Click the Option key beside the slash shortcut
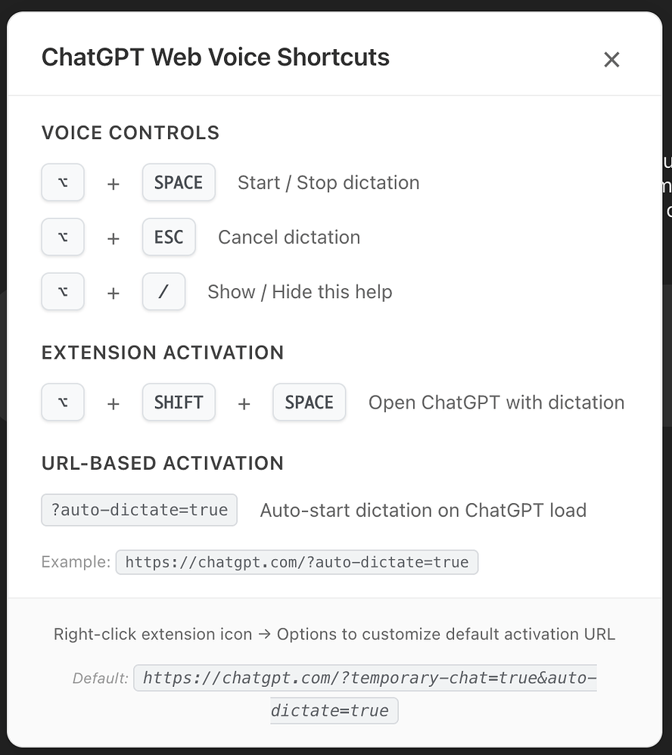Viewport: 672px width, 755px height. tap(63, 291)
